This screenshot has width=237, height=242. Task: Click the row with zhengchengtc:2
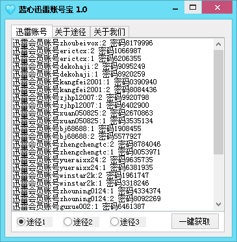[86, 144]
